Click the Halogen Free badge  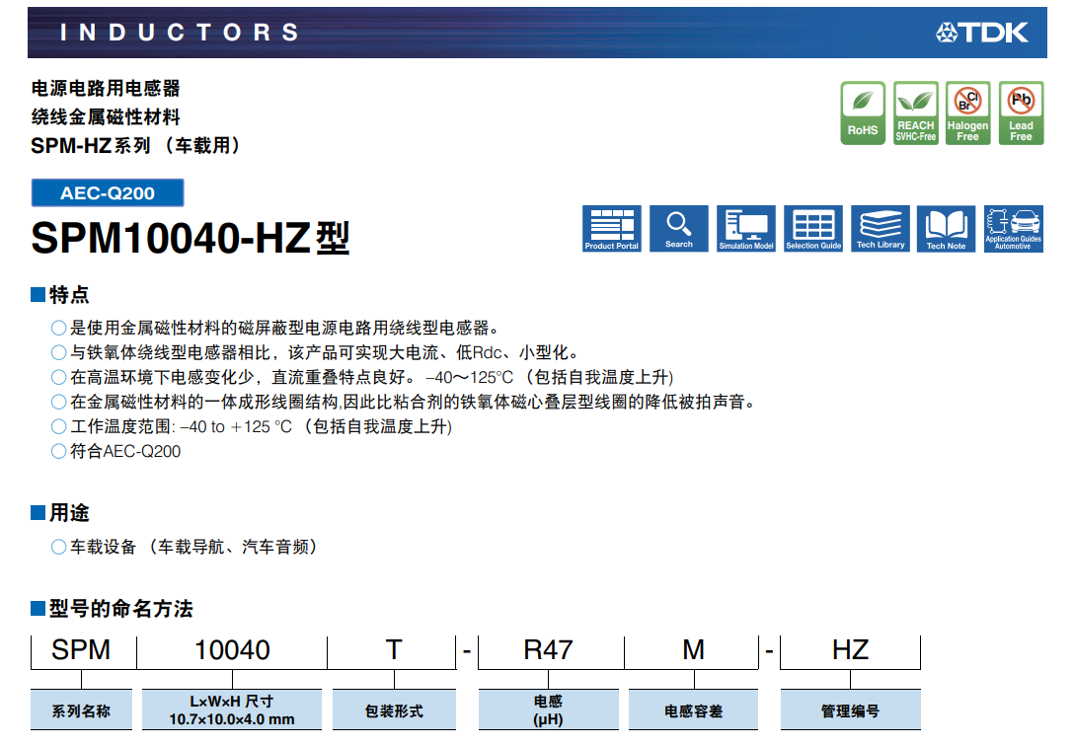[x=967, y=113]
